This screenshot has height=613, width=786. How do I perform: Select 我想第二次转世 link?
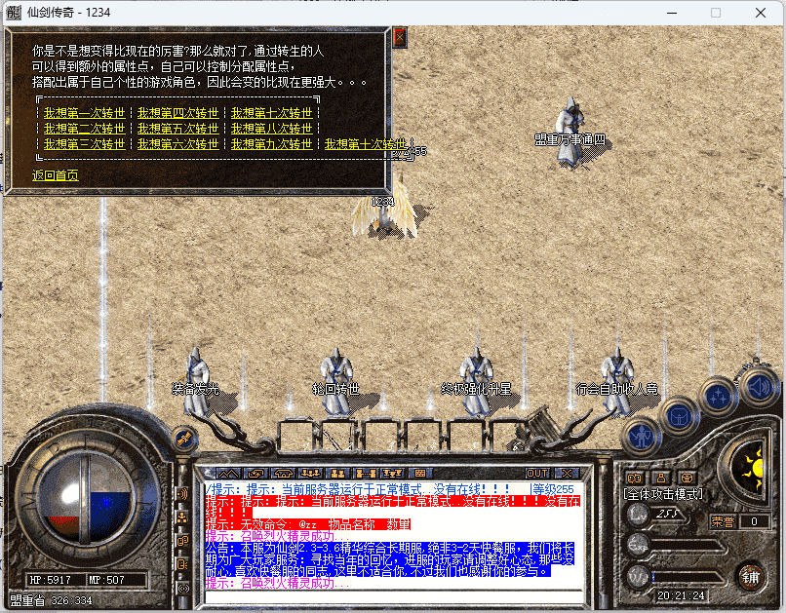[x=84, y=129]
